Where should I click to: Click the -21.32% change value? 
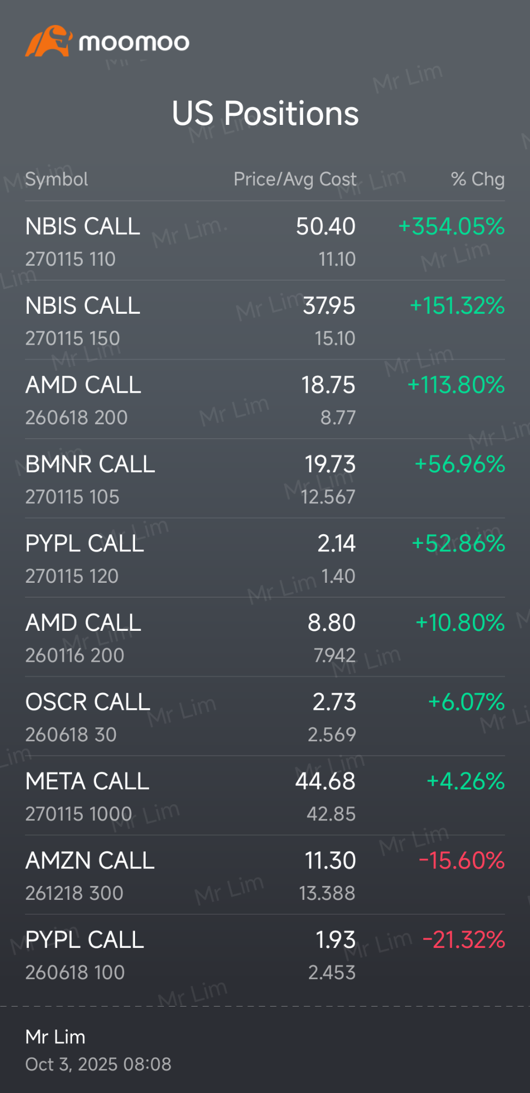(464, 940)
